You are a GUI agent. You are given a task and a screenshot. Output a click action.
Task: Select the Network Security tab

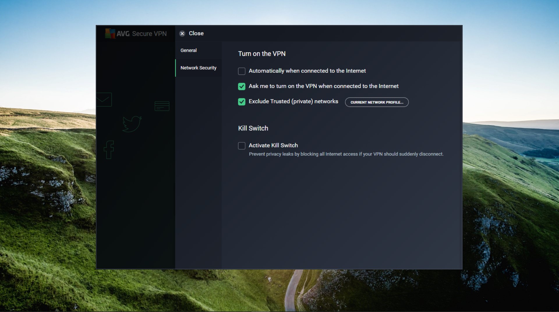coord(198,68)
